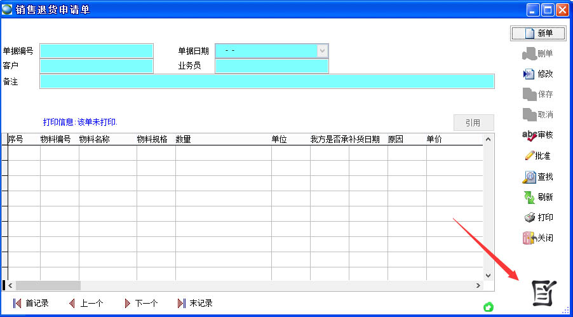
Task: Click the 打印 (Print) printer icon
Action: 537,217
